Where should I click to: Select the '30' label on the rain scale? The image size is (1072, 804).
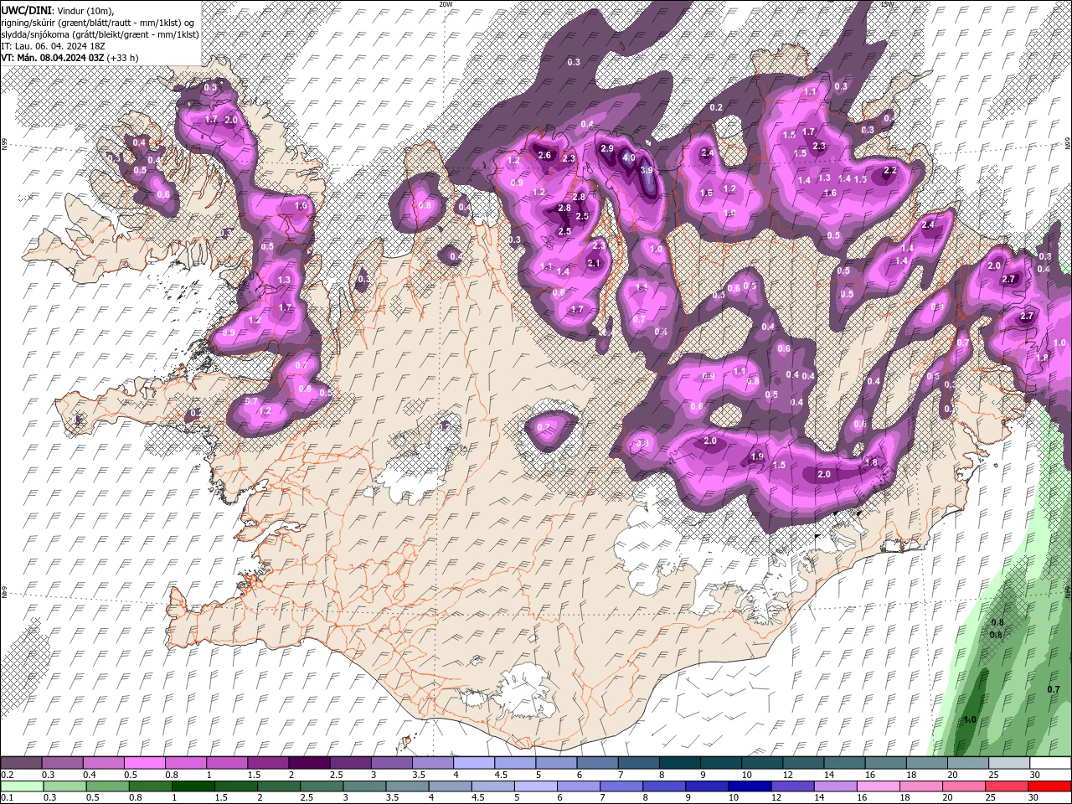[1033, 798]
